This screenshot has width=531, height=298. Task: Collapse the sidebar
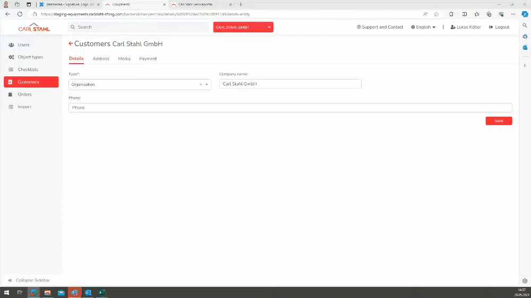point(29,280)
